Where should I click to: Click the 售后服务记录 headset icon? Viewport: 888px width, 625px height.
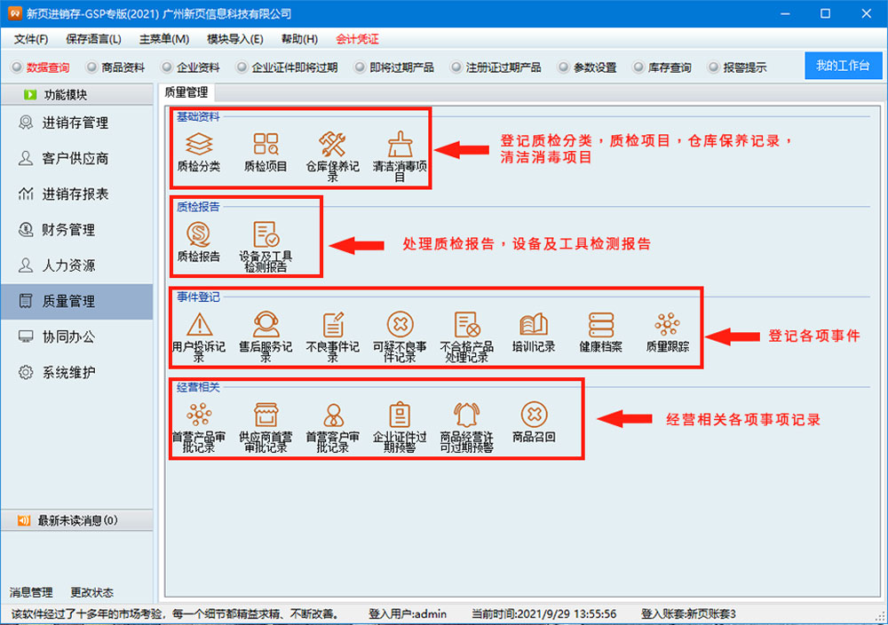pos(266,325)
